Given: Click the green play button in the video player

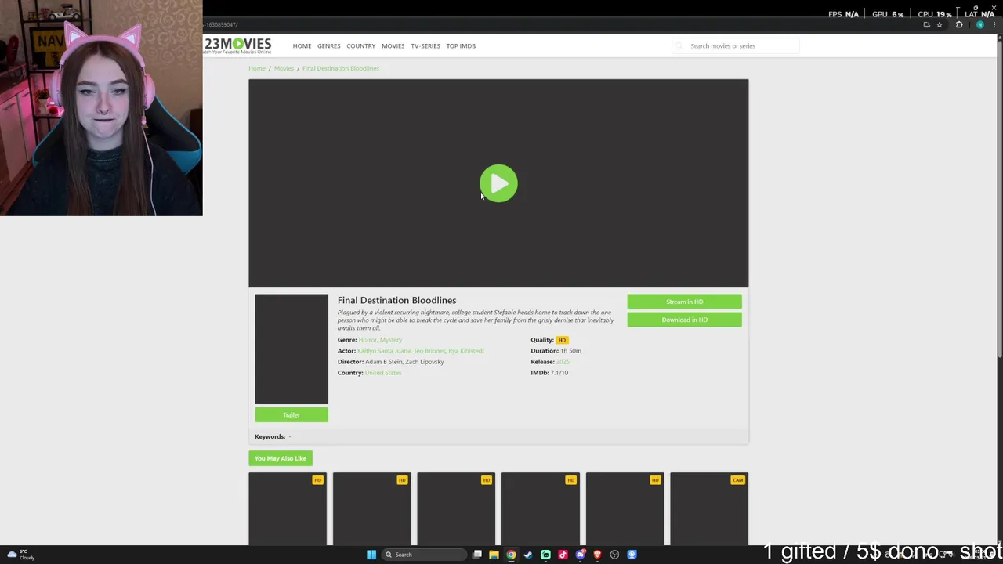Looking at the screenshot, I should click(x=498, y=183).
